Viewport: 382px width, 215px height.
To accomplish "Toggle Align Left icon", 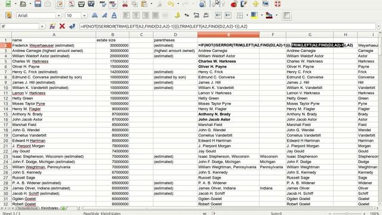I will point(126,16).
